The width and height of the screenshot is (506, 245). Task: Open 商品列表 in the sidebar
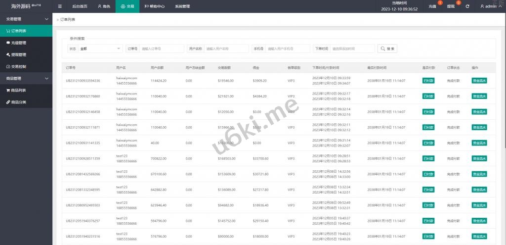pos(19,90)
